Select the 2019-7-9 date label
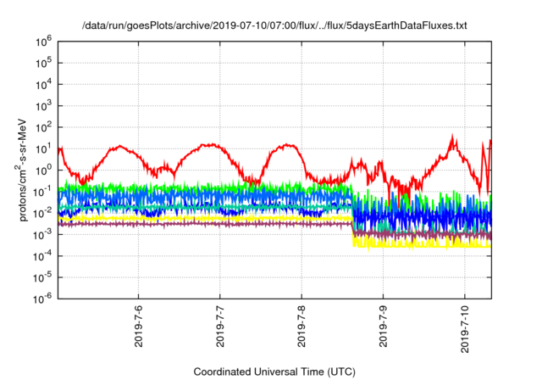542x380 pixels. tap(383, 326)
